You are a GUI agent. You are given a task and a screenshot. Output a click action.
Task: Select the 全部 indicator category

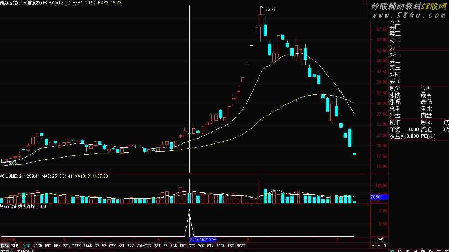[x=26, y=246]
